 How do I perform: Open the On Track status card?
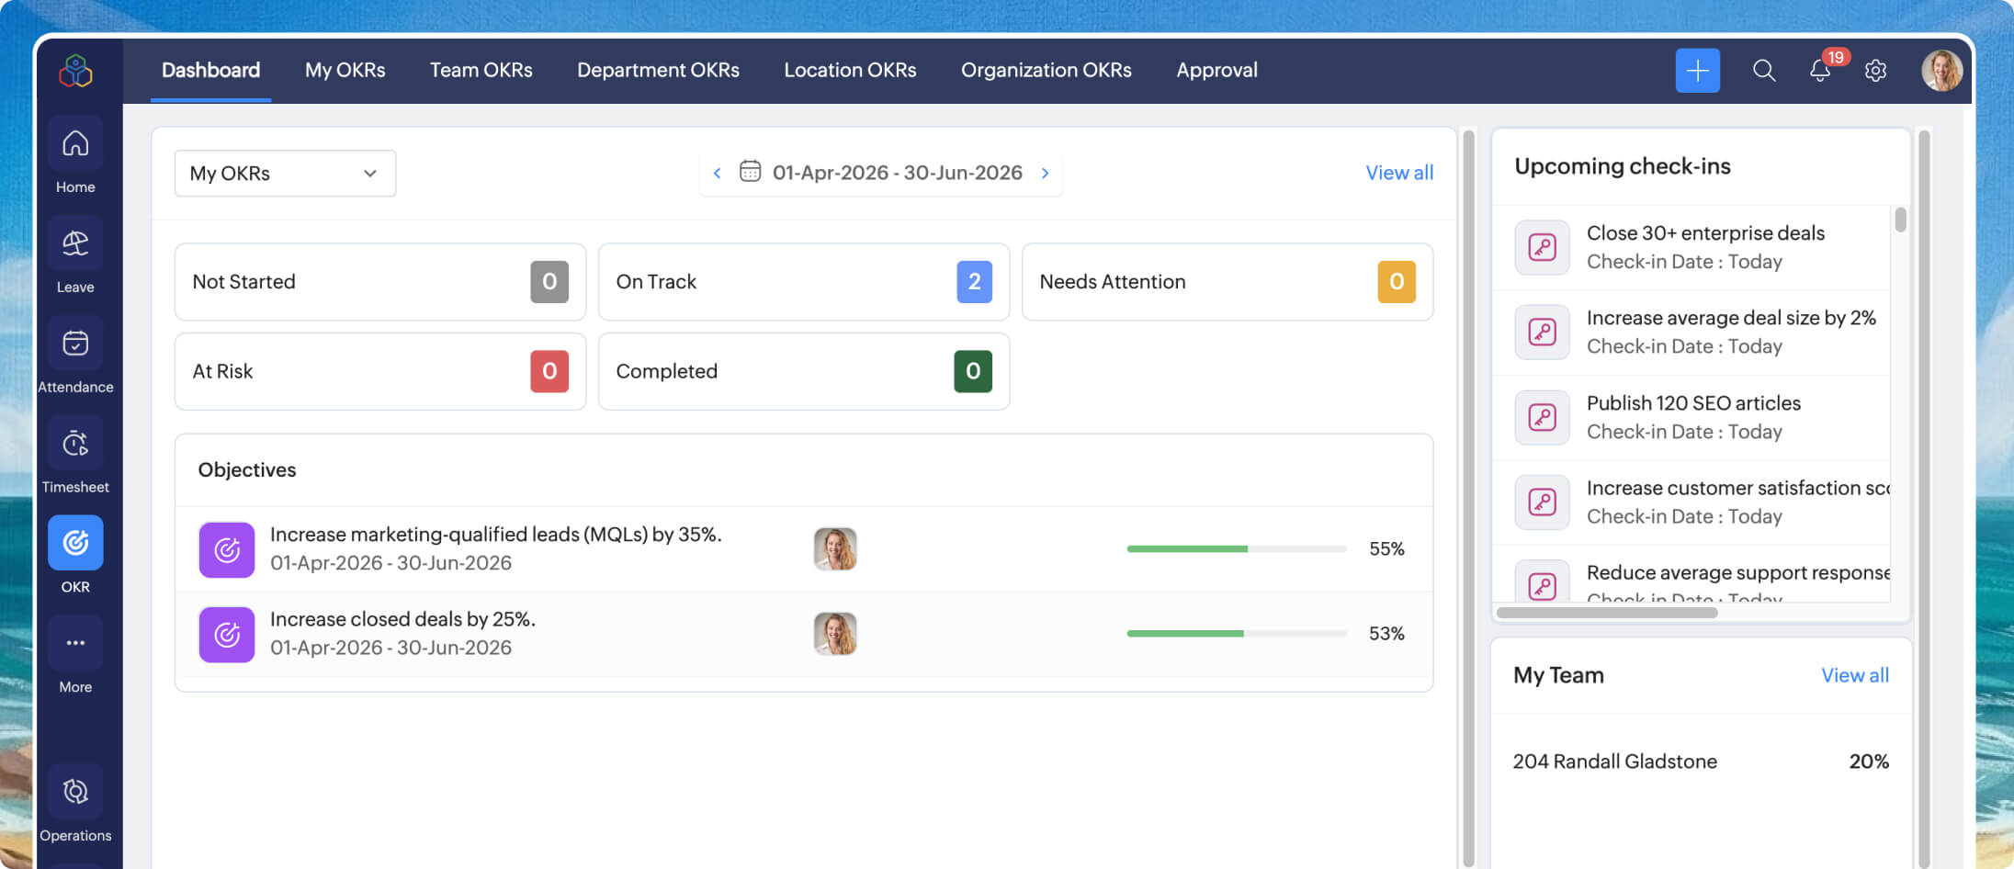(x=804, y=281)
